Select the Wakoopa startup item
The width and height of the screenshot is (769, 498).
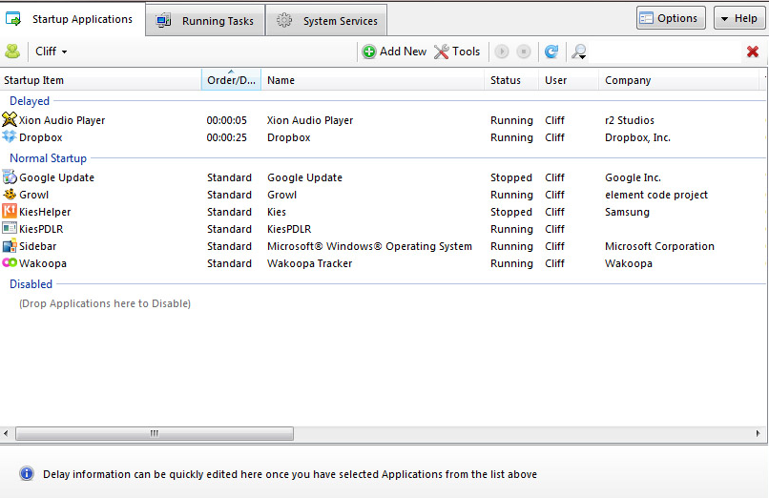tap(43, 263)
